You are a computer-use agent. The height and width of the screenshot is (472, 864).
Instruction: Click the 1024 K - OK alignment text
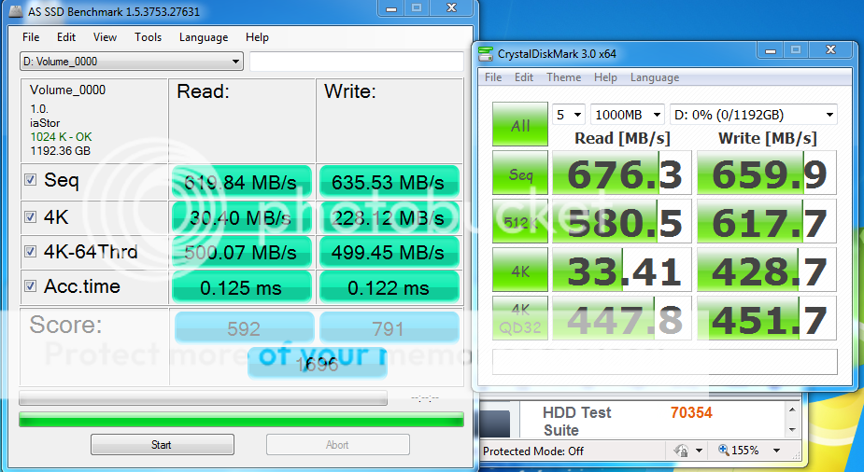coord(61,136)
